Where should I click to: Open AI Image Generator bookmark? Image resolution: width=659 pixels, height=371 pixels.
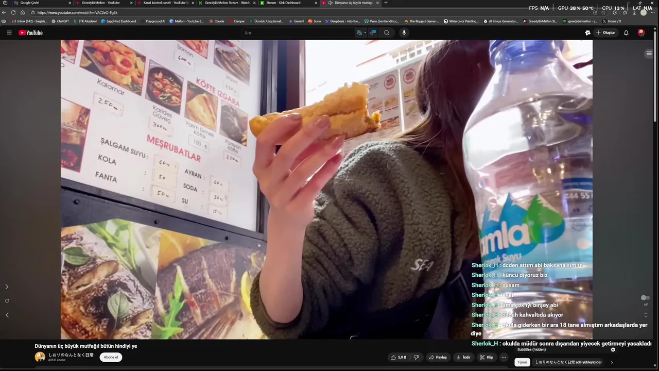[x=501, y=21]
